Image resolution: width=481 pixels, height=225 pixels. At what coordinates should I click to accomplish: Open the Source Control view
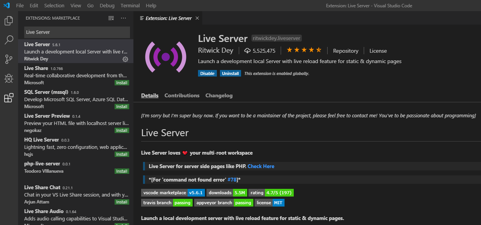(8, 59)
